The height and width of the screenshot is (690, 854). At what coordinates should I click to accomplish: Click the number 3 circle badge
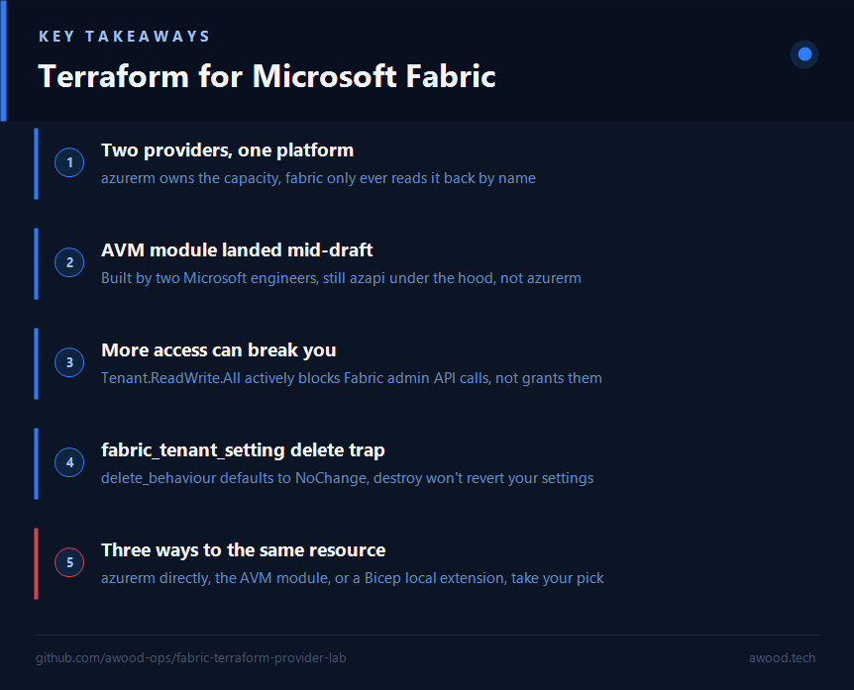coord(69,362)
